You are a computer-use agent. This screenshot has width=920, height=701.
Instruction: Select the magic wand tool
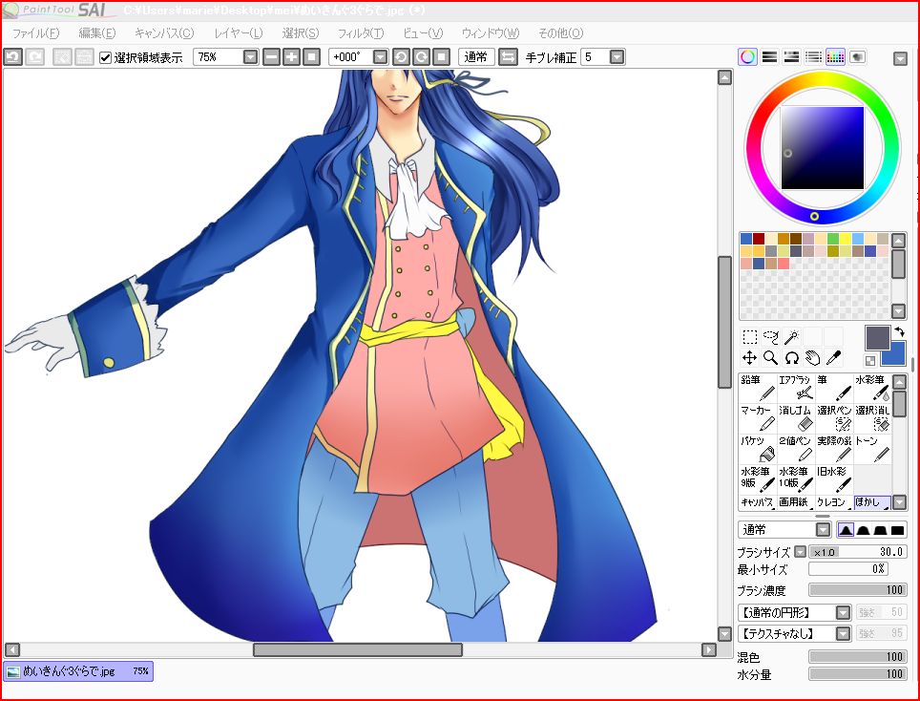tap(792, 337)
